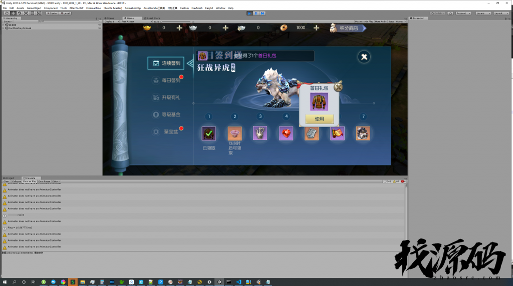Open the Free Aspect dropdown
Viewport: 513px width, 286px height.
pyautogui.click(x=136, y=21)
